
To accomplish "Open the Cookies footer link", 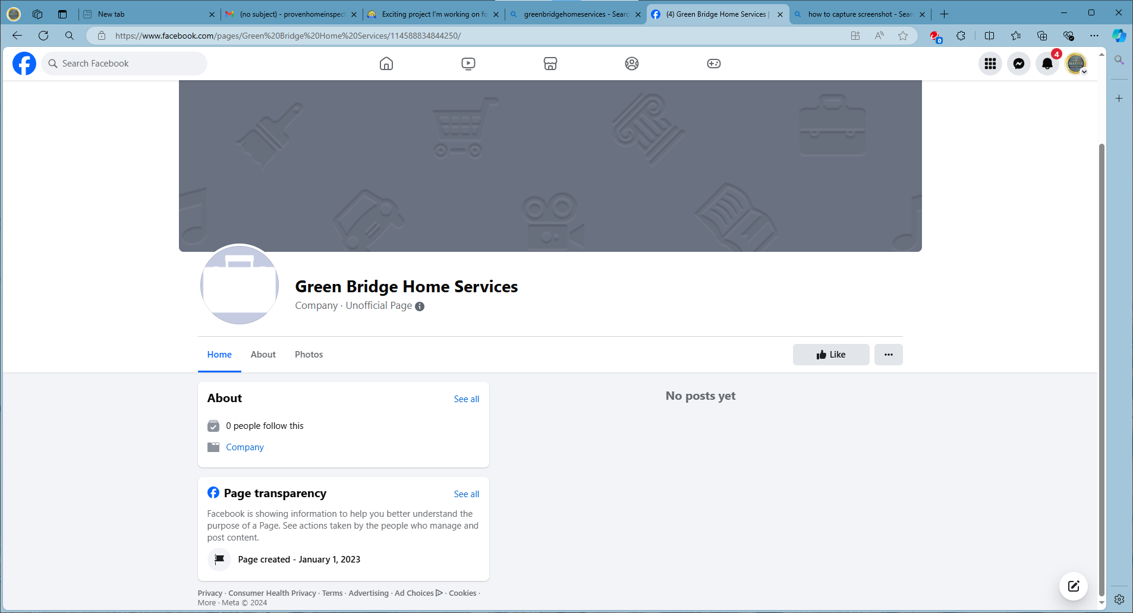I will 462,593.
